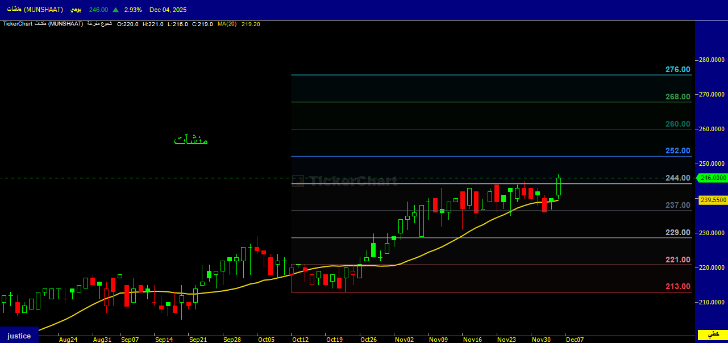Click the green منشآت text annotation on chart
The image size is (728, 343).
coord(191,140)
